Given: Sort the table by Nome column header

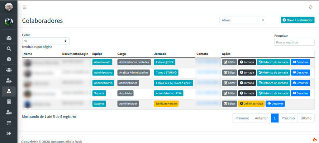Looking at the screenshot, I should 28,54.
